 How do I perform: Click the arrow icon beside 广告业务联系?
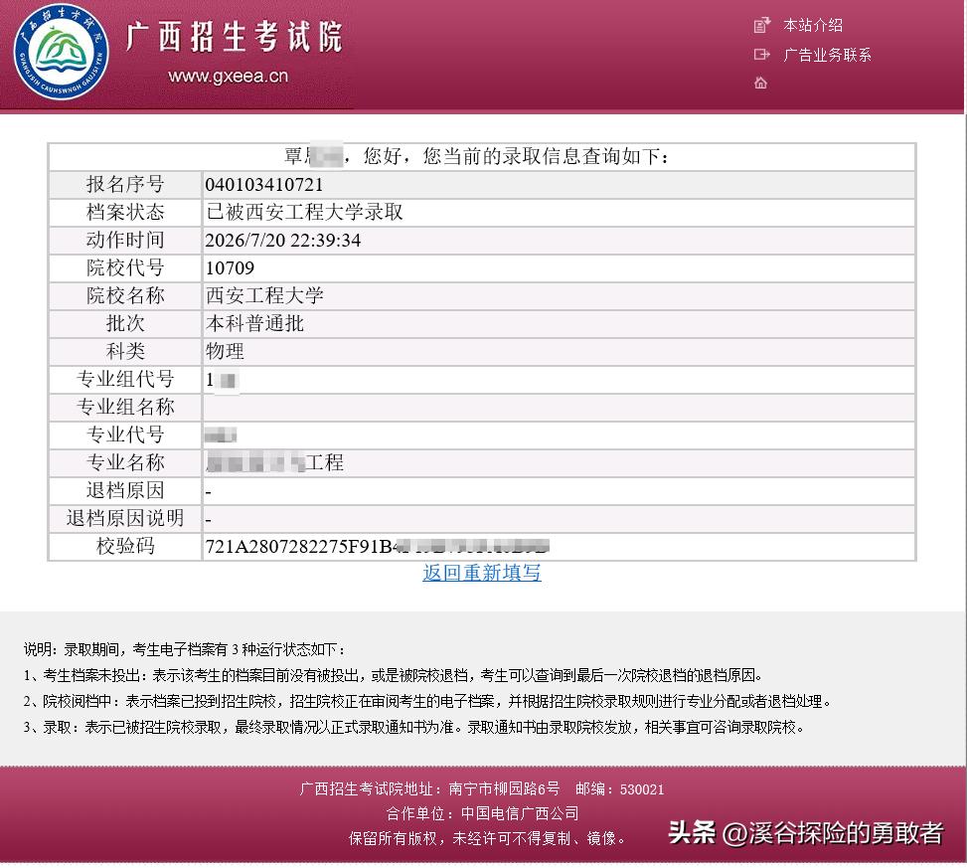coord(761,55)
